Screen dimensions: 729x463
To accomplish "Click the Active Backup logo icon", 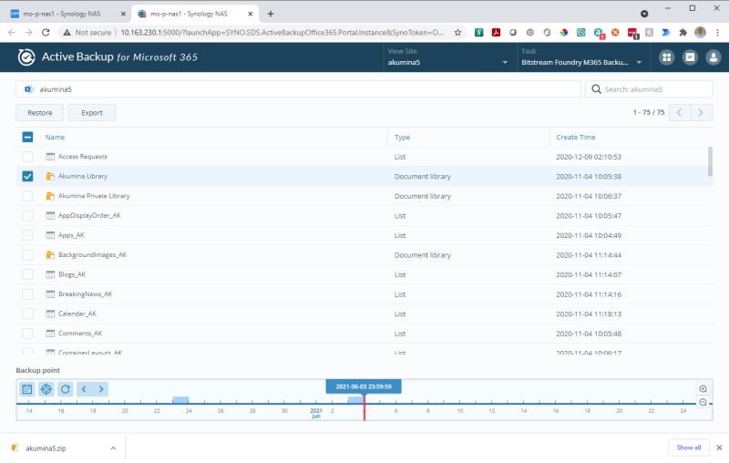I will [26, 57].
